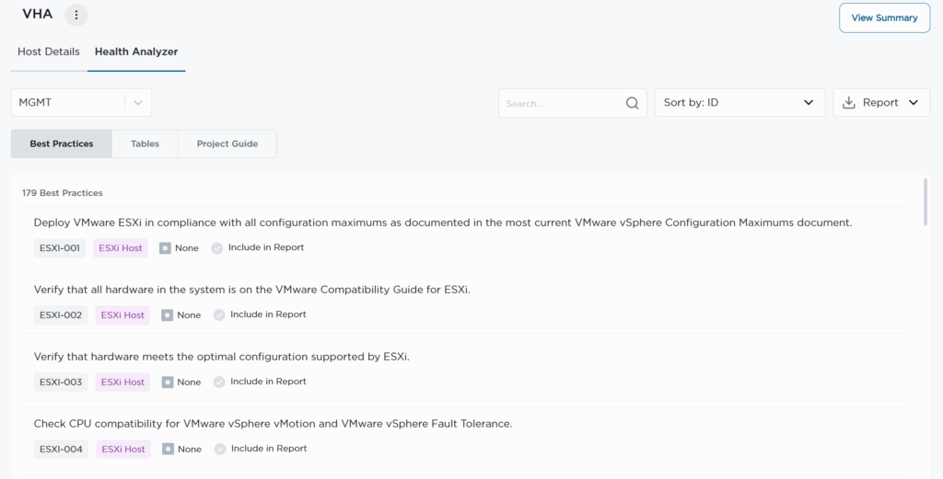
Task: Click the ESXi Host tag on ESXI-001
Action: [121, 248]
